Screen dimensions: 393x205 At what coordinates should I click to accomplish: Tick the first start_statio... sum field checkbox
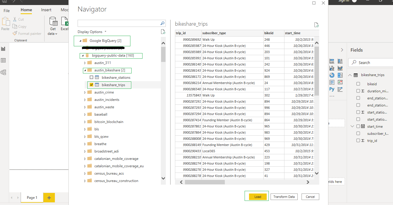click(x=358, y=112)
